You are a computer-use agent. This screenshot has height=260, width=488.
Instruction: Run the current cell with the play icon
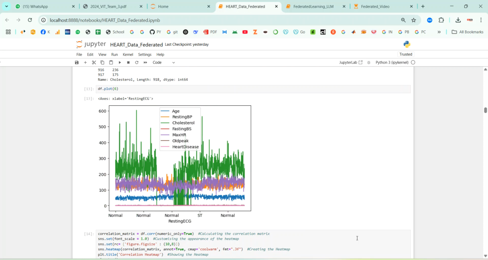[120, 62]
